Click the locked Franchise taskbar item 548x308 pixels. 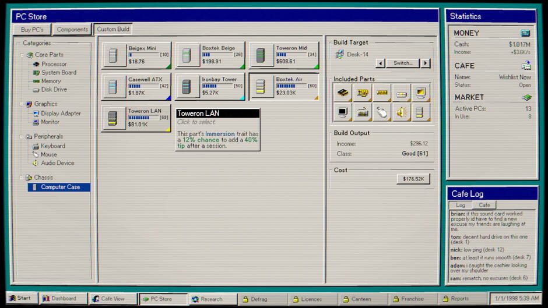click(412, 299)
